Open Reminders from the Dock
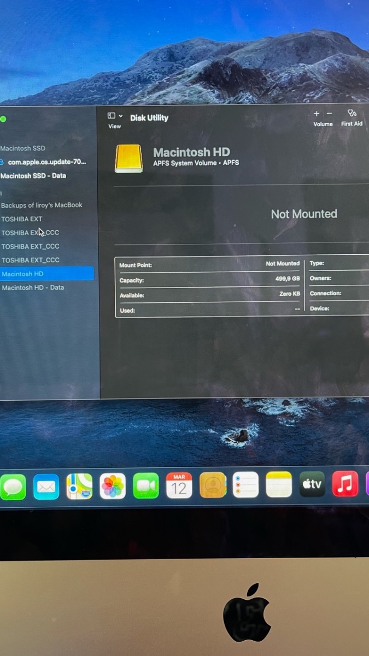 click(x=245, y=485)
